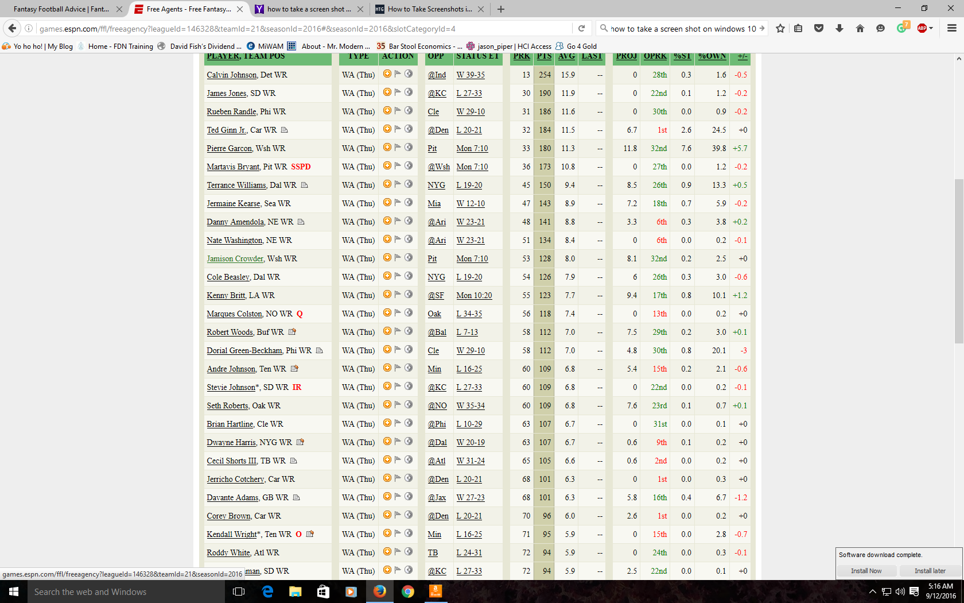
Task: Open the Jamison Crowder player link
Action: [235, 258]
